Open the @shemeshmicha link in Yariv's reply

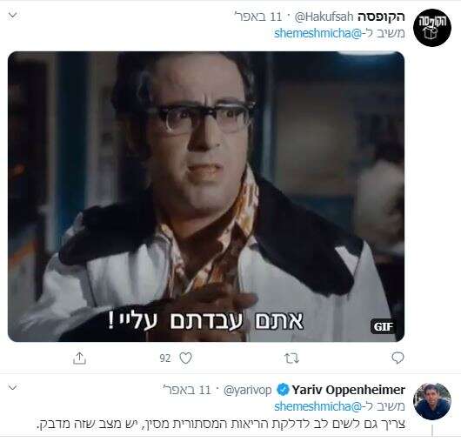pos(317,406)
